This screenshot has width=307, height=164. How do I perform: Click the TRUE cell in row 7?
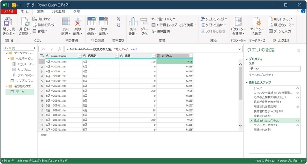click(175, 91)
